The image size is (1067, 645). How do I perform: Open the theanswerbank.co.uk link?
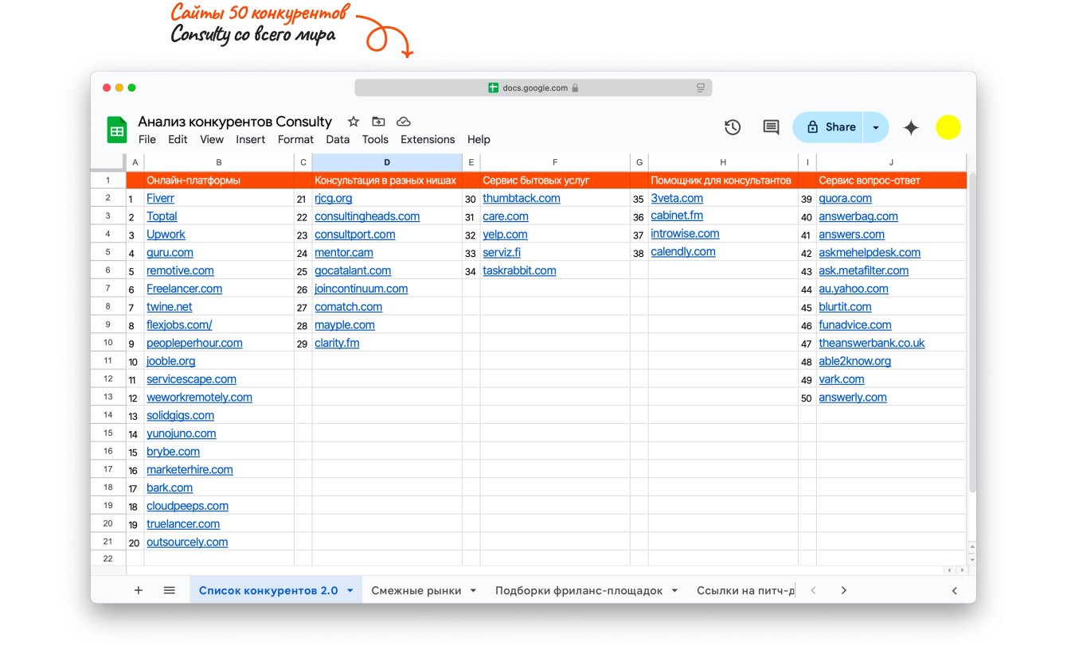(x=872, y=343)
